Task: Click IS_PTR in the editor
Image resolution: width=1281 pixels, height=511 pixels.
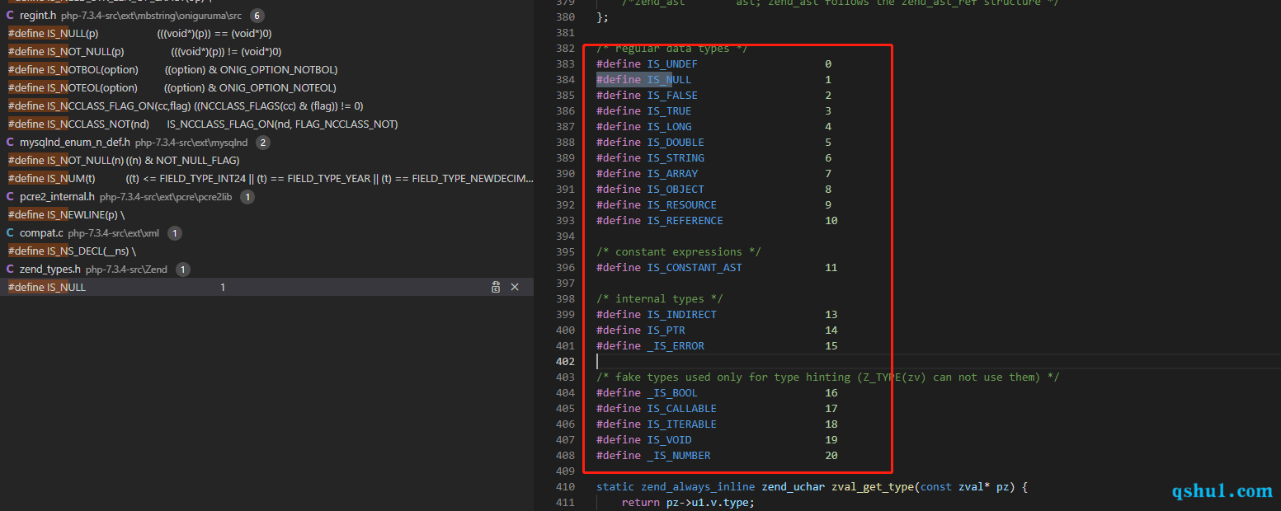Action: click(666, 331)
